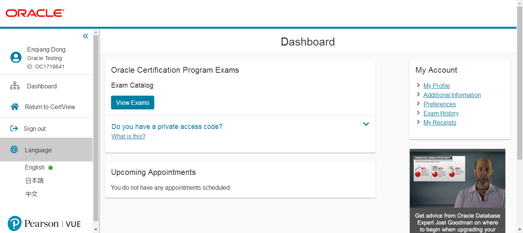Open the What is this? link
This screenshot has width=523, height=233.
pyautogui.click(x=128, y=137)
